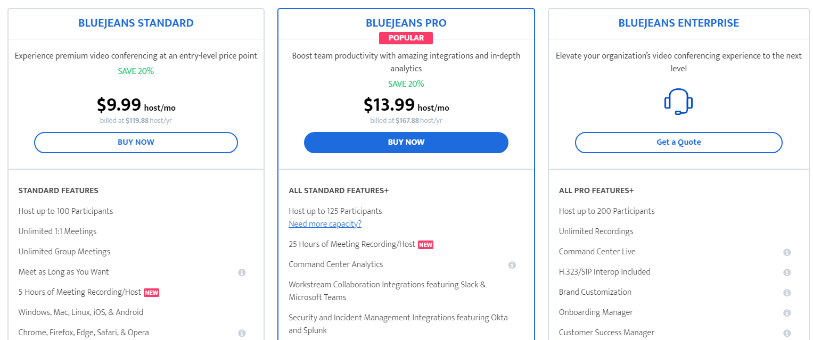Click info icon beside Command Center Live
The height and width of the screenshot is (340, 813).
coord(787,252)
